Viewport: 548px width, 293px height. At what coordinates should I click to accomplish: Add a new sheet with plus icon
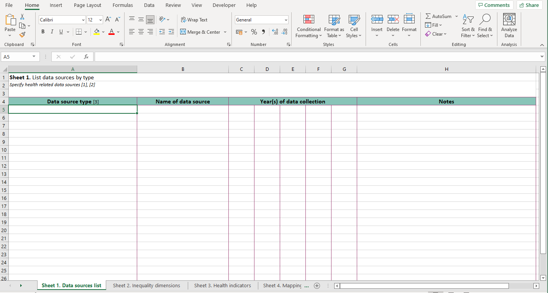tap(317, 286)
